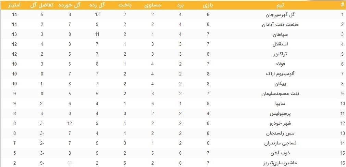Open the ذوب آهن team entry
This screenshot has width=346, height=167.
(x=280, y=153)
